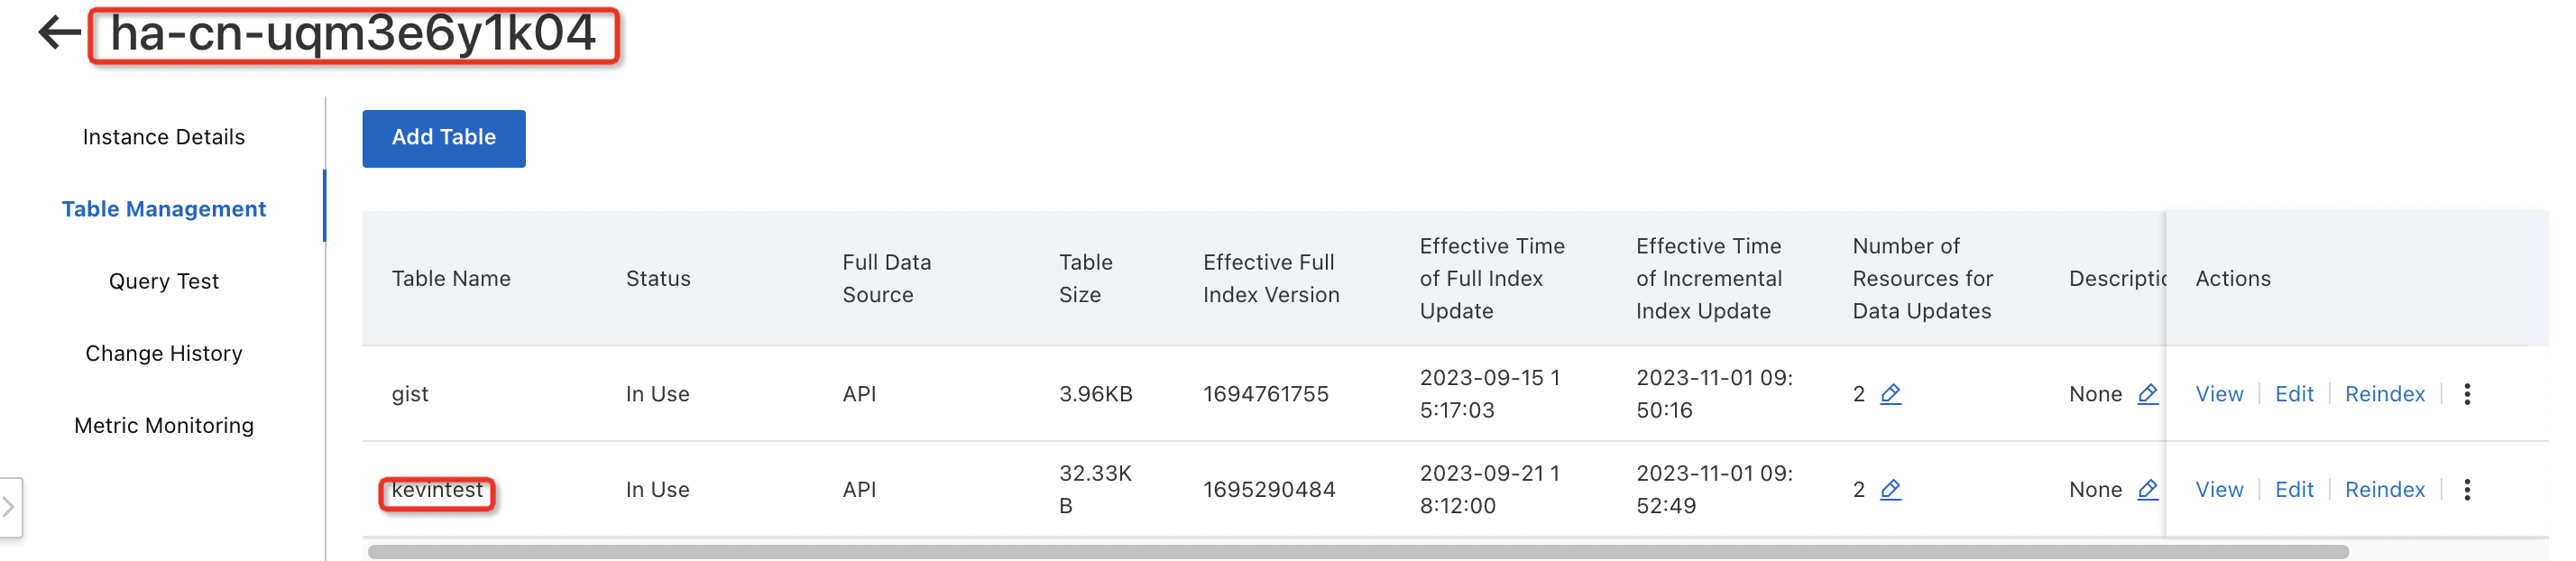The width and height of the screenshot is (2576, 561).
Task: Click the Add Table button
Action: point(443,138)
